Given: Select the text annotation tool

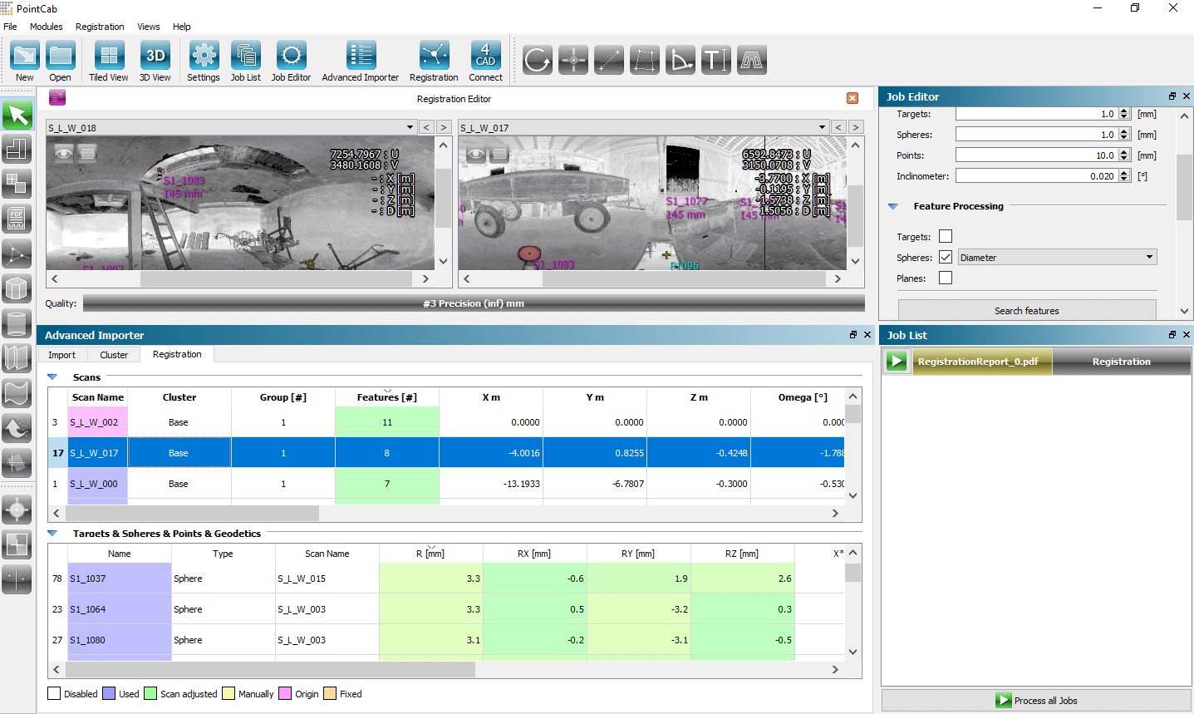Looking at the screenshot, I should (x=715, y=59).
